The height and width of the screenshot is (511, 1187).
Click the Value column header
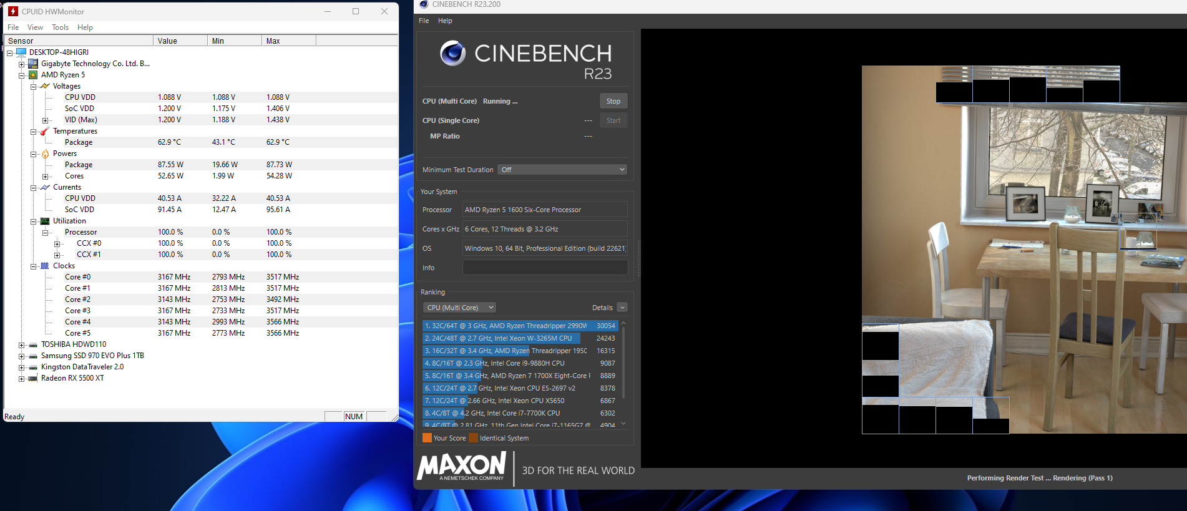(x=180, y=41)
